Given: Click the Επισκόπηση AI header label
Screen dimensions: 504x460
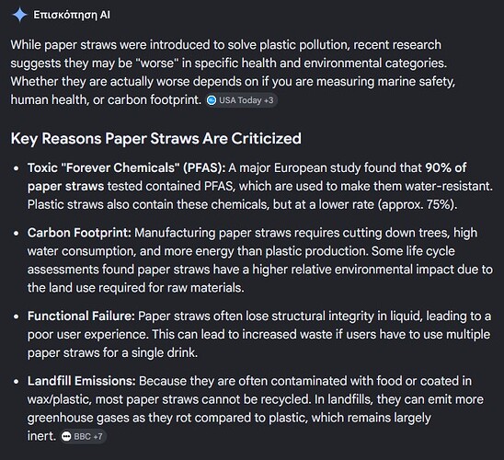Looking at the screenshot, I should (72, 15).
